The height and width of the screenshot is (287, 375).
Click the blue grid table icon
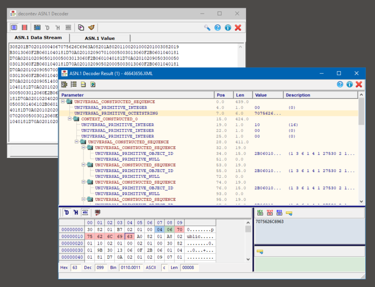coord(37,28)
